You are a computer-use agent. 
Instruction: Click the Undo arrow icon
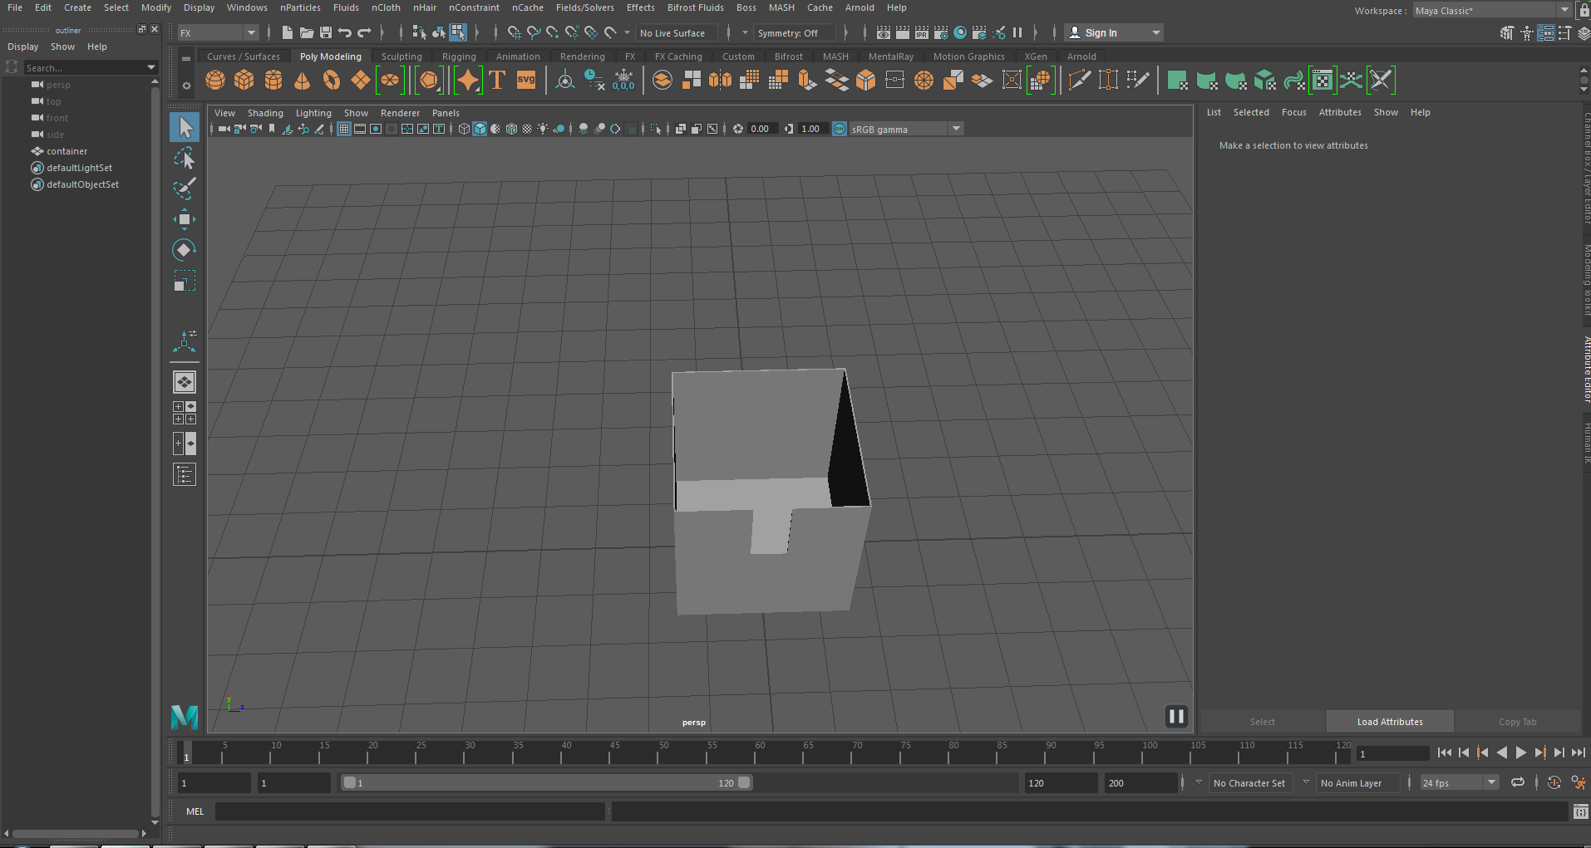[345, 32]
